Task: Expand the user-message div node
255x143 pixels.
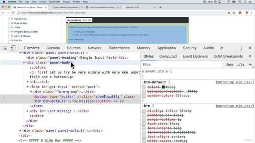Action: 27,111
